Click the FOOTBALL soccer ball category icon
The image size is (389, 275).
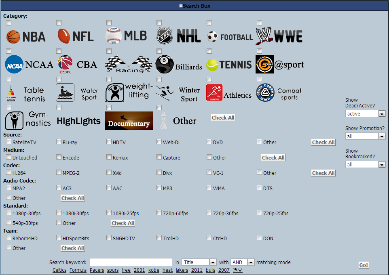coord(230,37)
